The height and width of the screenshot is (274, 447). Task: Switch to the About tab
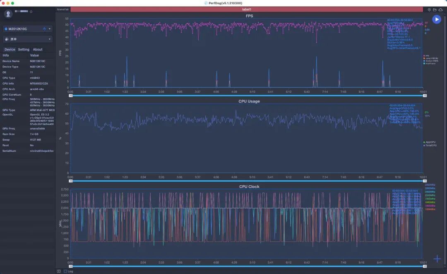(38, 49)
